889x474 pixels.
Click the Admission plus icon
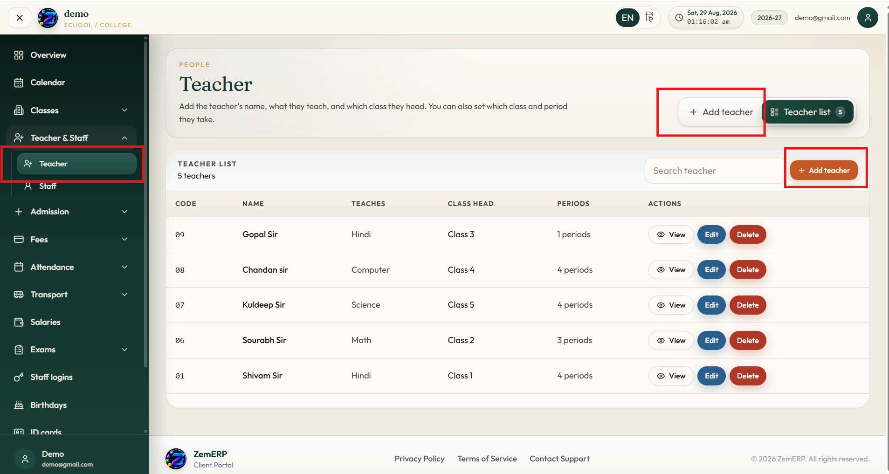[x=19, y=212]
